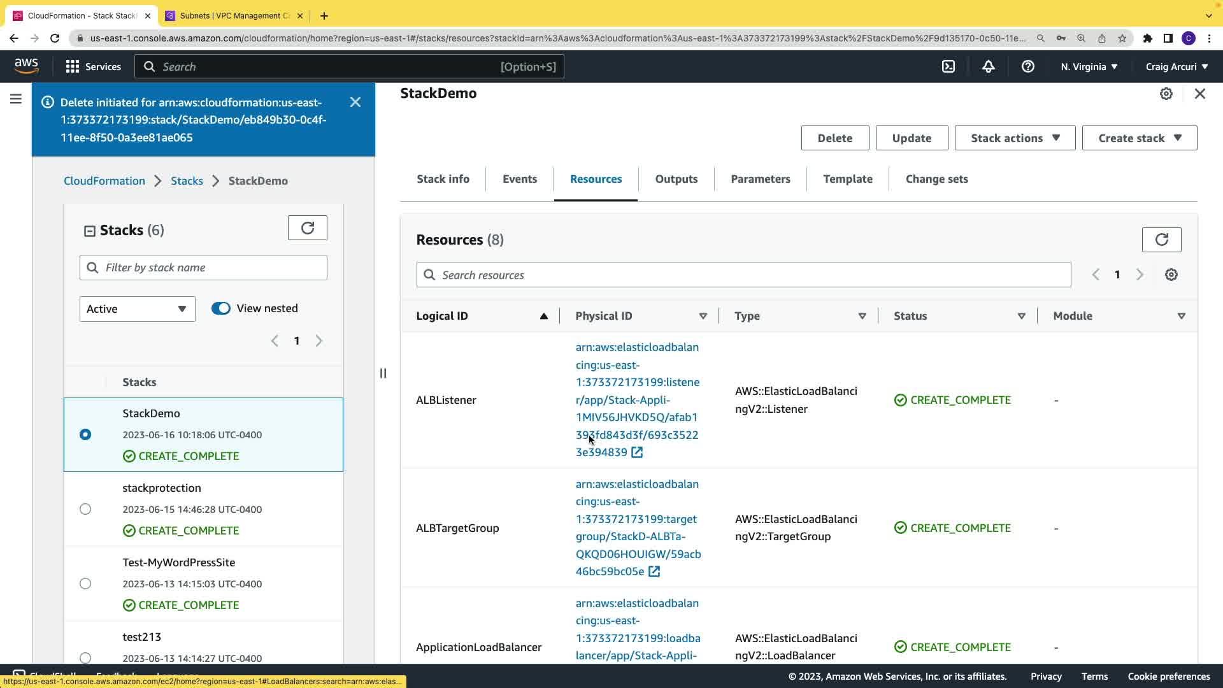Image resolution: width=1223 pixels, height=688 pixels.
Task: Switch to the Events tab
Action: point(519,179)
